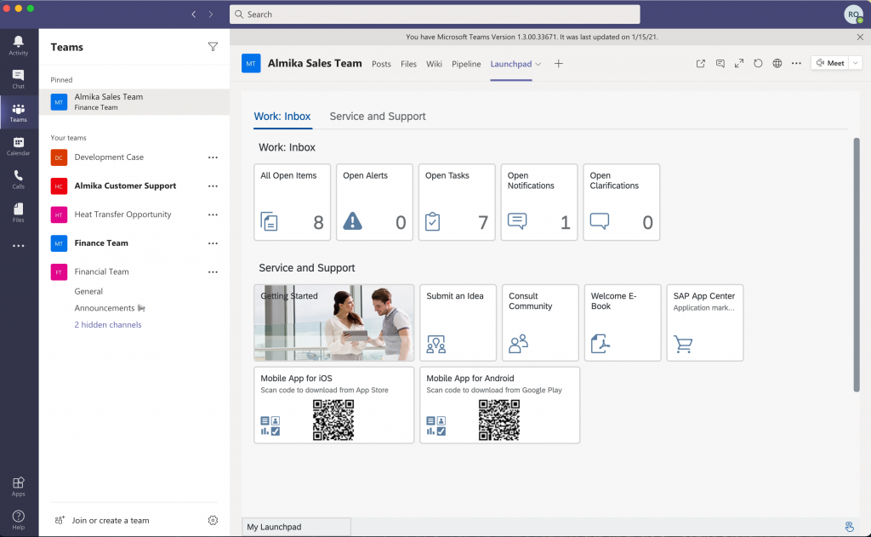The width and height of the screenshot is (871, 537).
Task: Open more options for Finance Team
Action: pos(213,243)
